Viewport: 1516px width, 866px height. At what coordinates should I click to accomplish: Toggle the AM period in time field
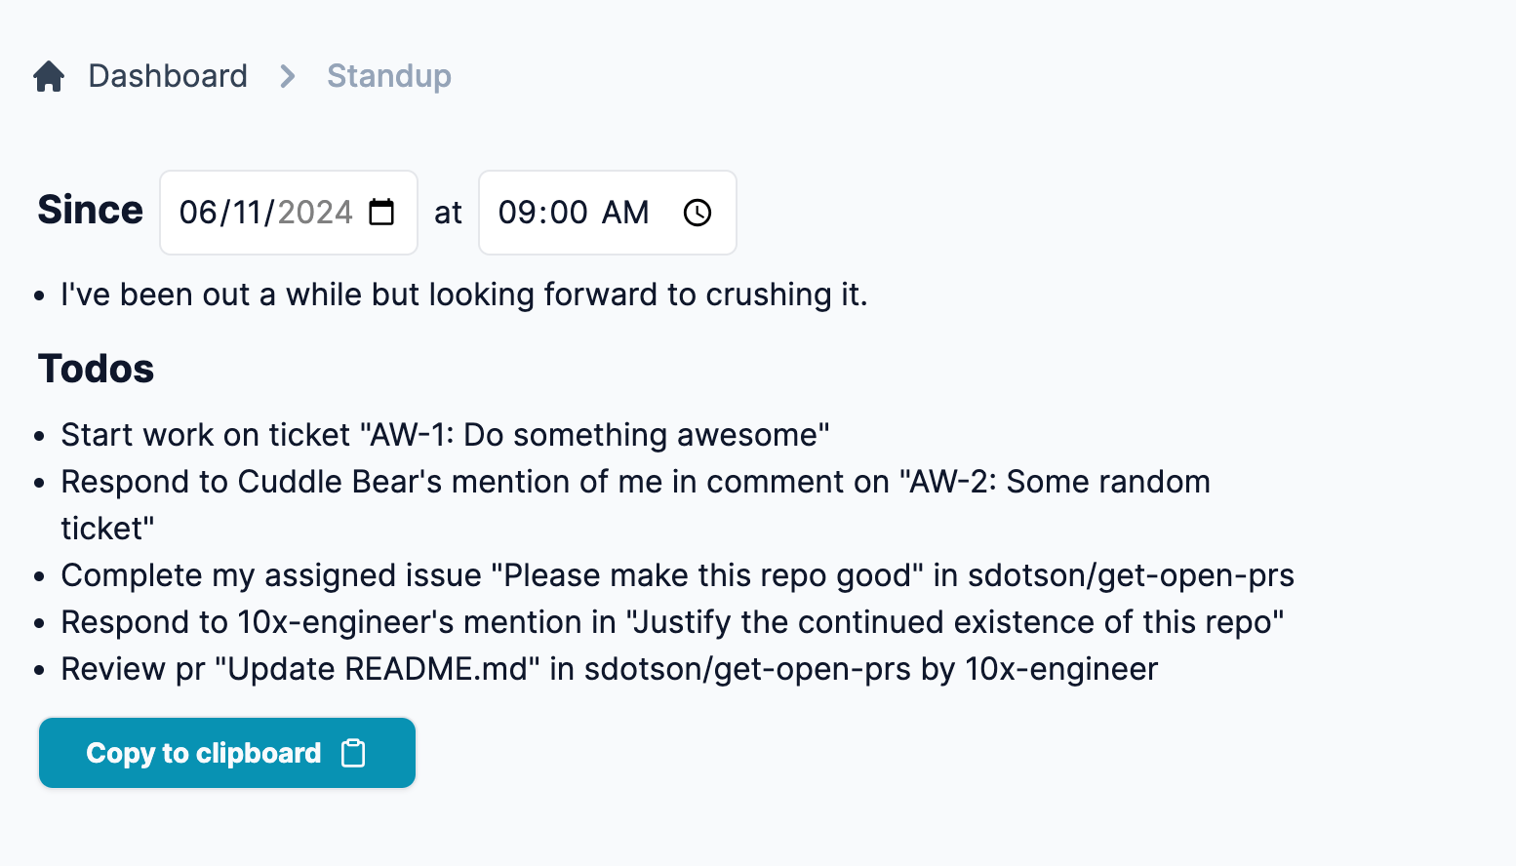[x=625, y=213]
